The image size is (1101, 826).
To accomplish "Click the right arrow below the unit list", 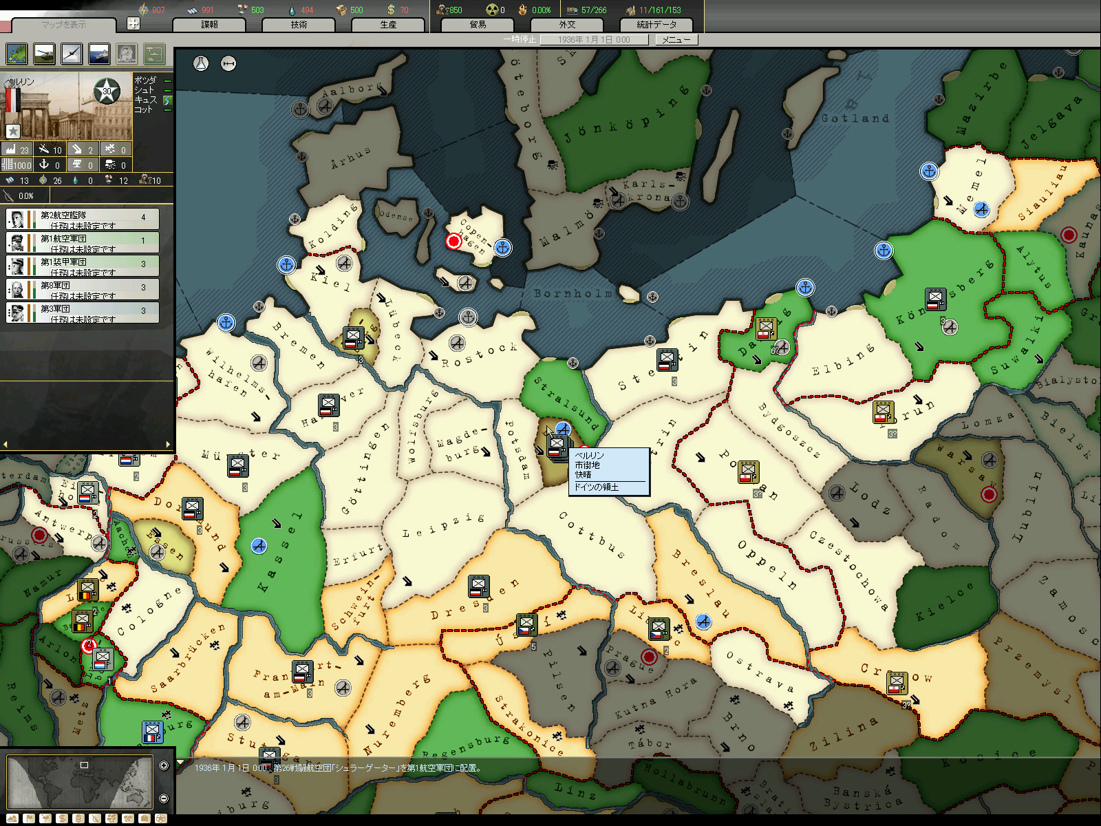I will pyautogui.click(x=169, y=444).
